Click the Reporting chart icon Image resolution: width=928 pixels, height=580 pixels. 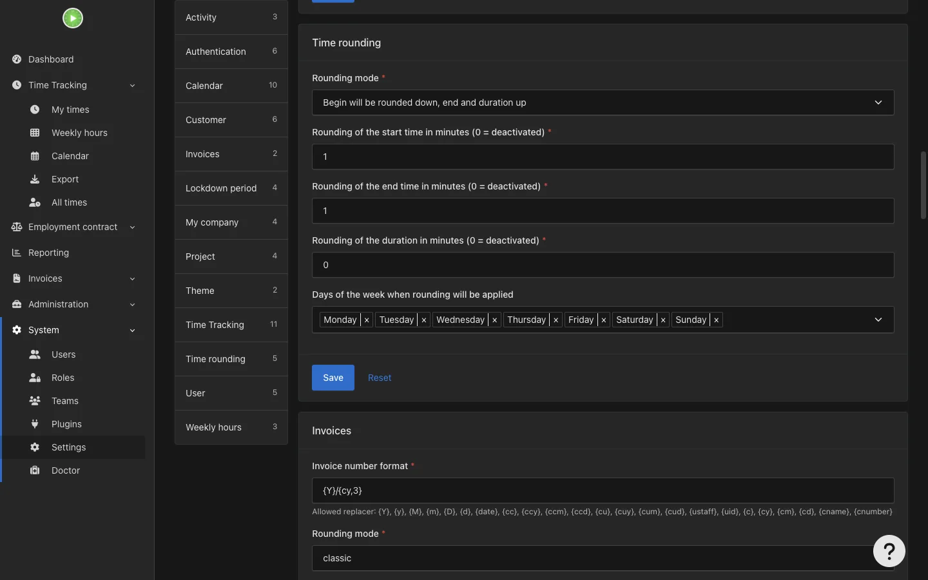tap(17, 253)
